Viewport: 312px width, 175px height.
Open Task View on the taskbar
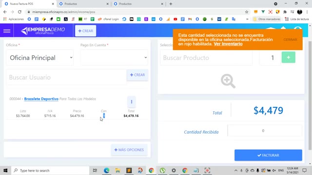click(95, 171)
